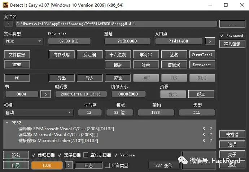Click the entry point value 71d11a68
Image resolution: width=249 pixels, height=172 pixels.
pyautogui.click(x=179, y=41)
